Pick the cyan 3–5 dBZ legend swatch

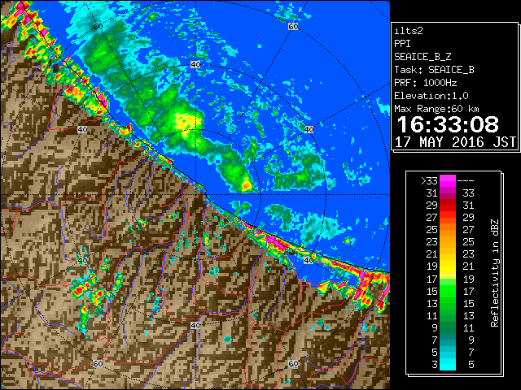(448, 364)
